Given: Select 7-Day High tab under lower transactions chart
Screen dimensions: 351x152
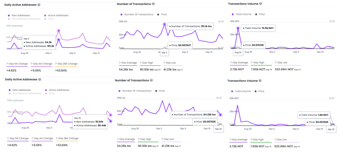Looking at the screenshot, I should [x=148, y=139].
